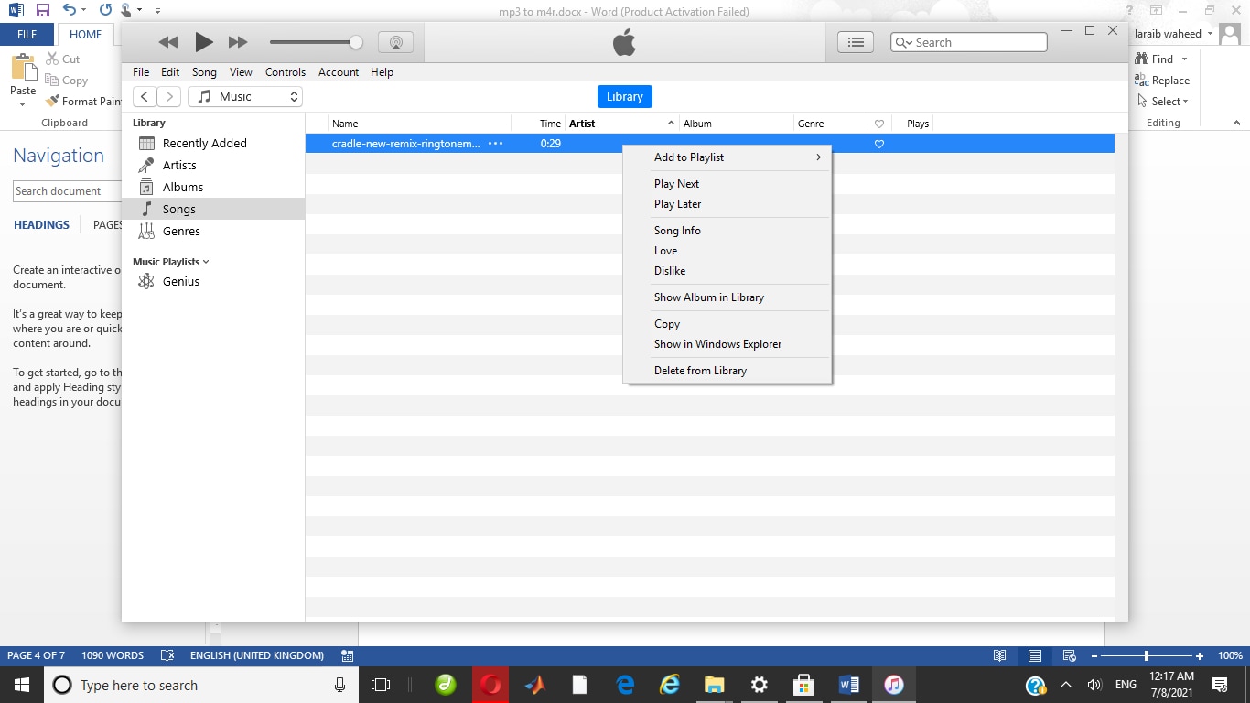Toggle the love heart on the cradle song row
The width and height of the screenshot is (1250, 703).
(x=879, y=144)
